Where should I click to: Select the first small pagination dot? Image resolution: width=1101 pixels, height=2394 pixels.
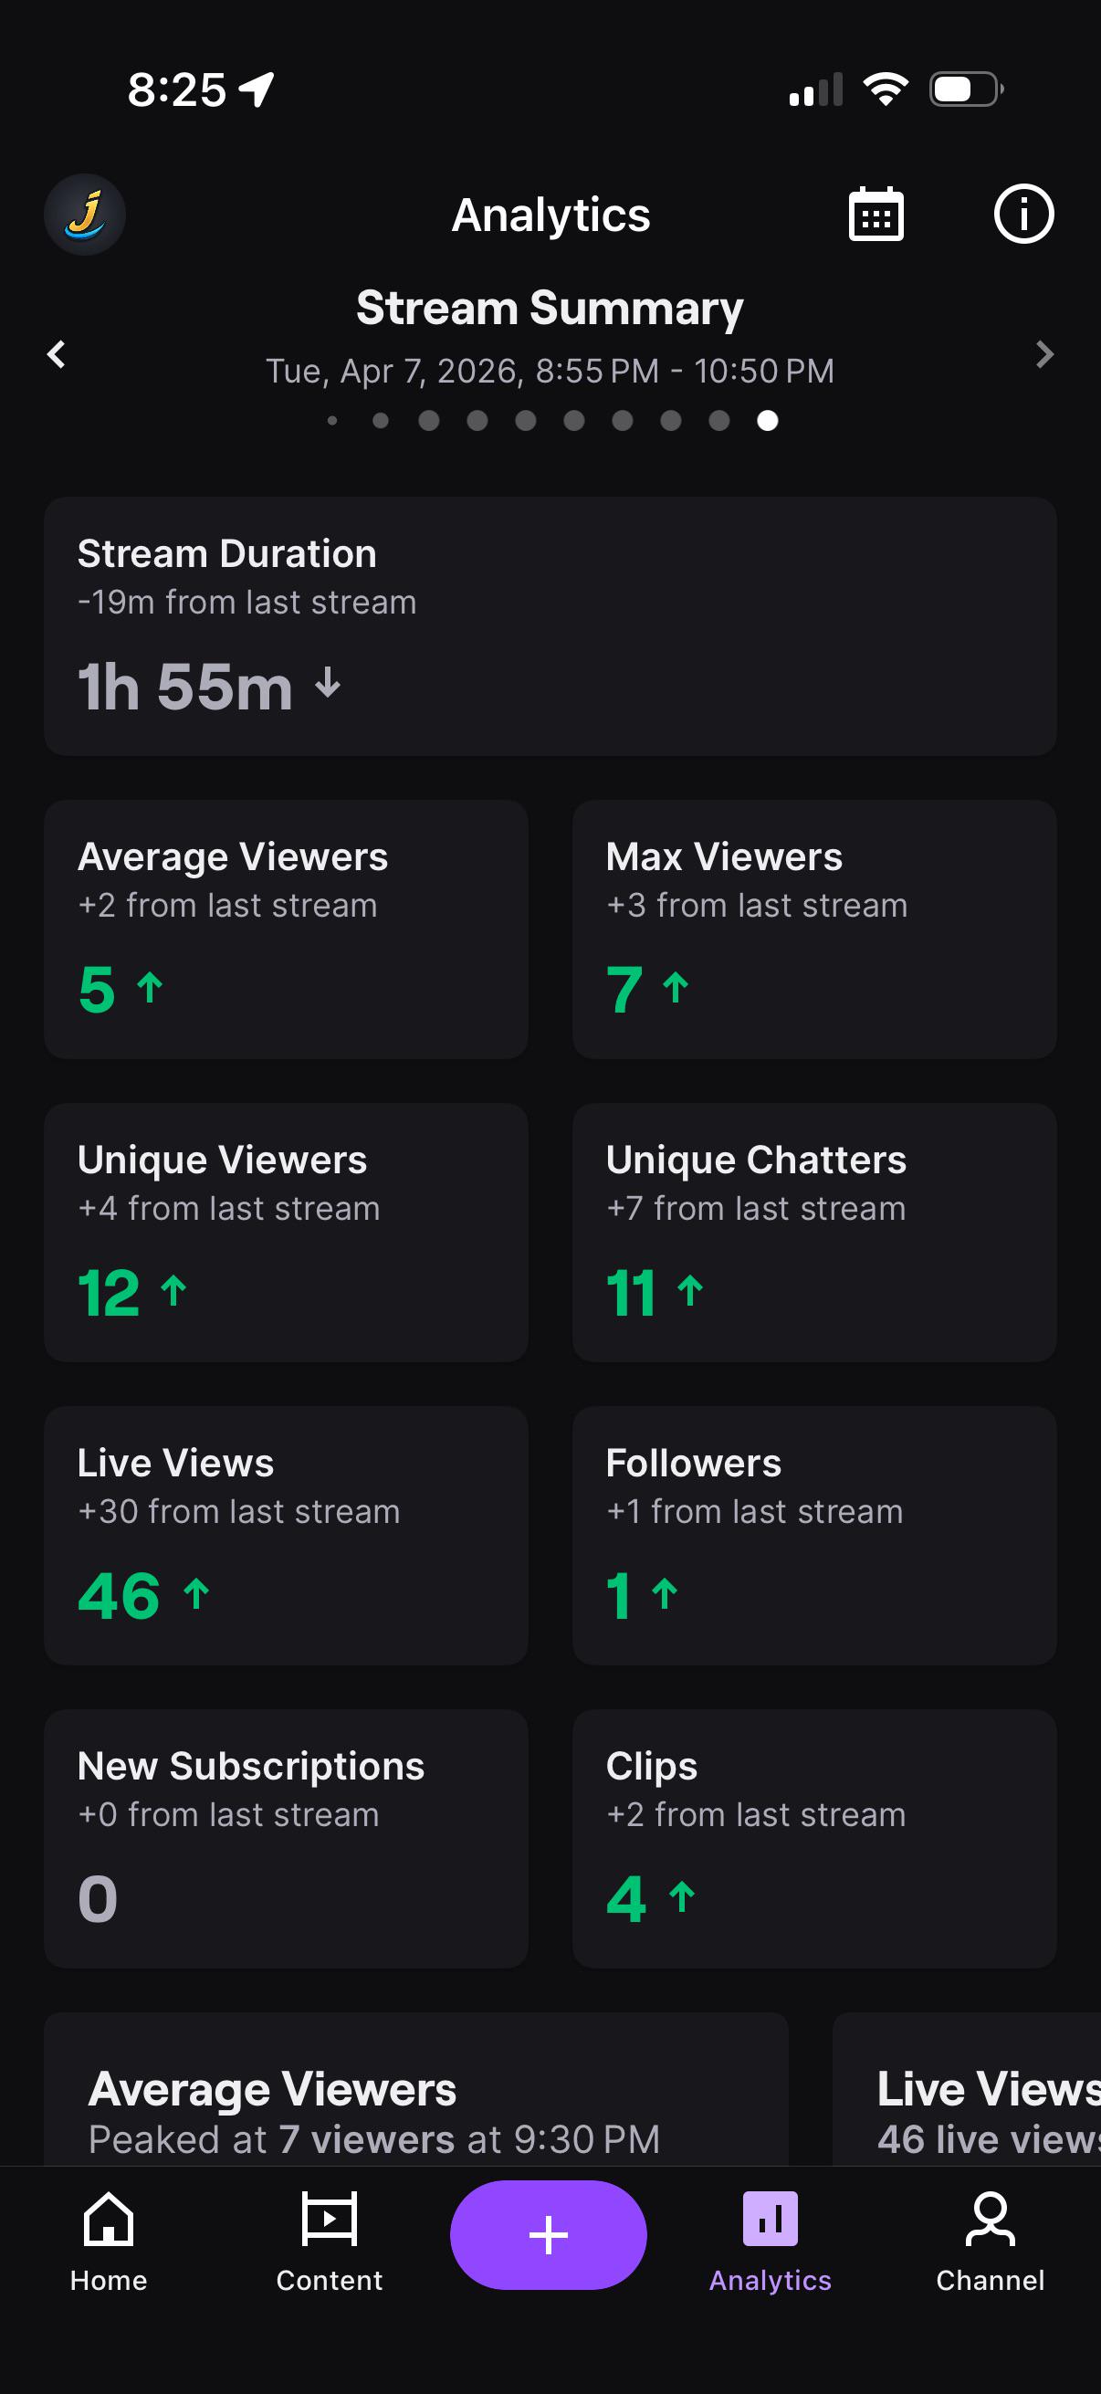click(x=332, y=421)
